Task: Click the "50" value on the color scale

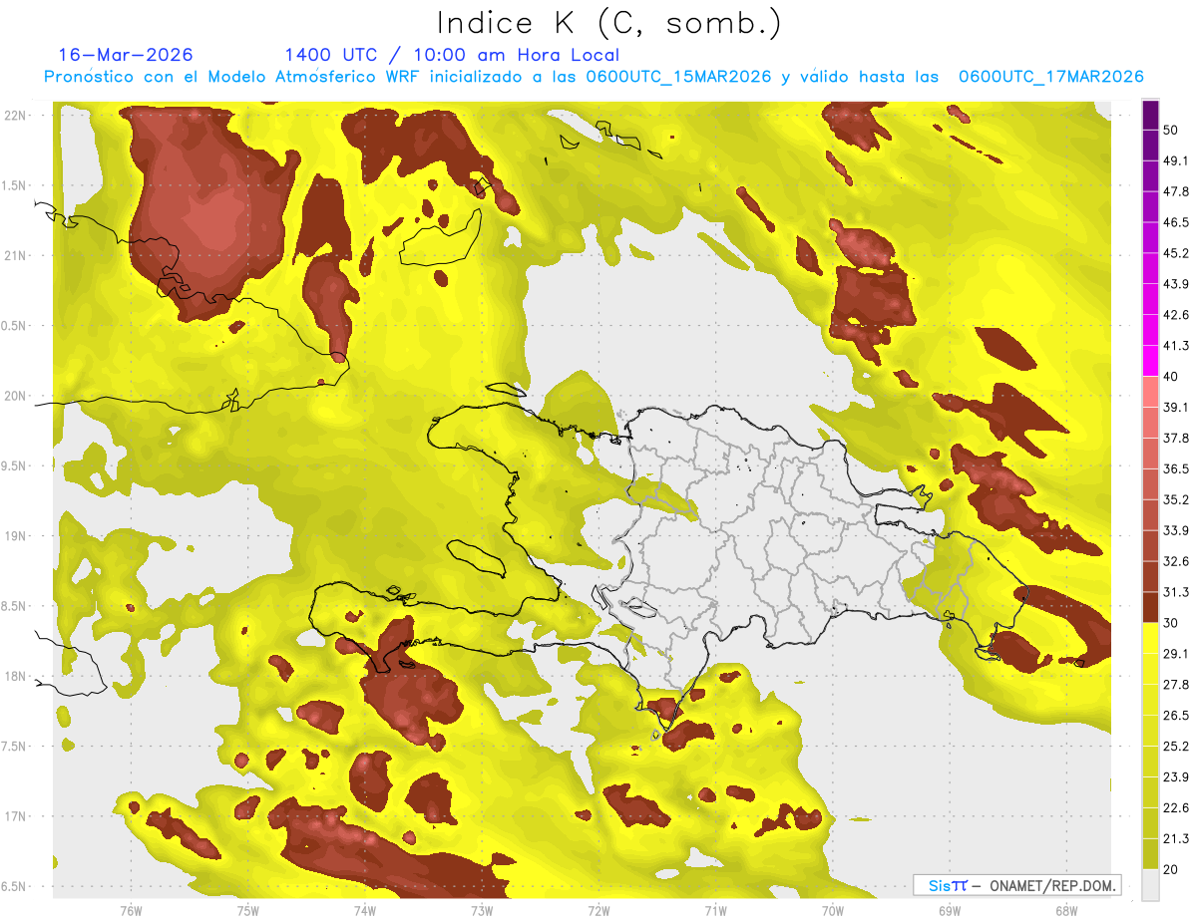Action: (1172, 130)
